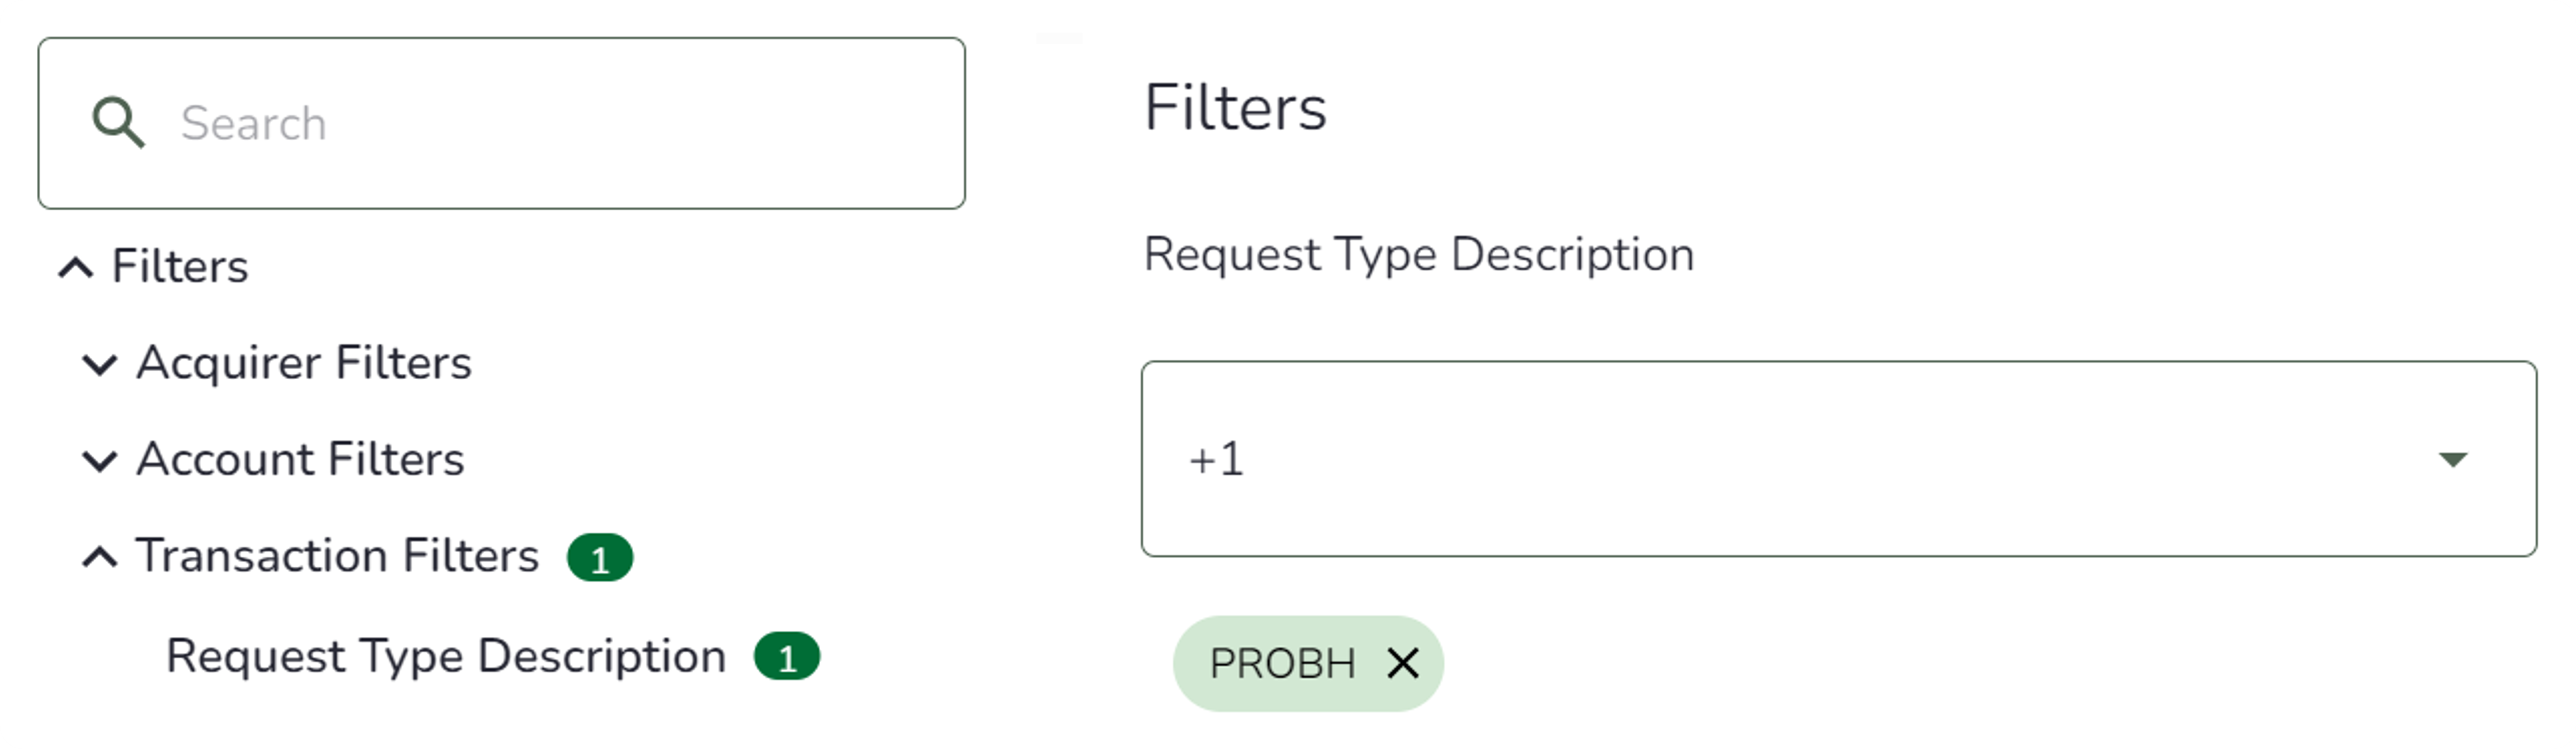The height and width of the screenshot is (749, 2576).
Task: Click the Transaction Filters count badge
Action: (x=599, y=558)
